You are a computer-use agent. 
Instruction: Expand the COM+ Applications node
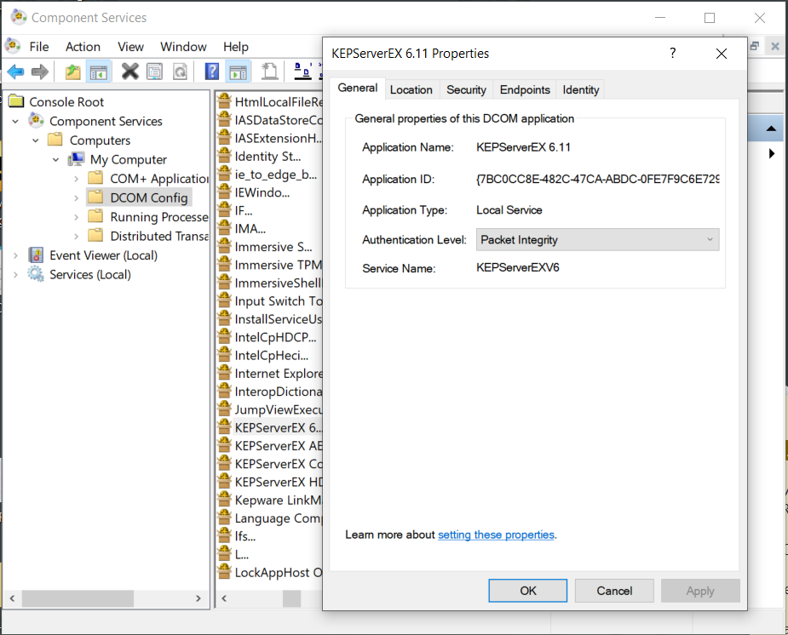click(76, 179)
